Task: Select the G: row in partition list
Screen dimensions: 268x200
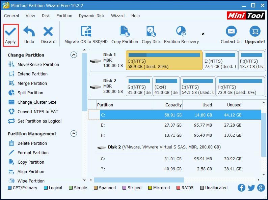Action: click(x=175, y=159)
